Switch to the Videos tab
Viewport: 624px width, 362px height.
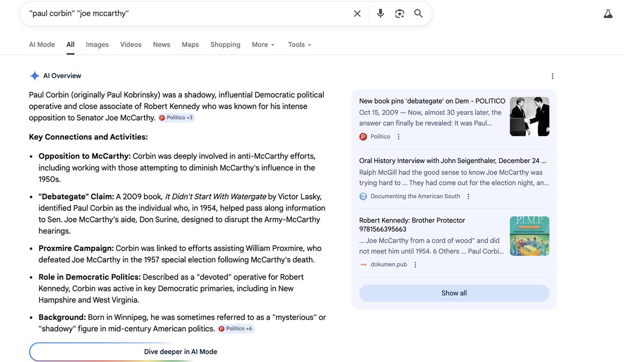[131, 45]
